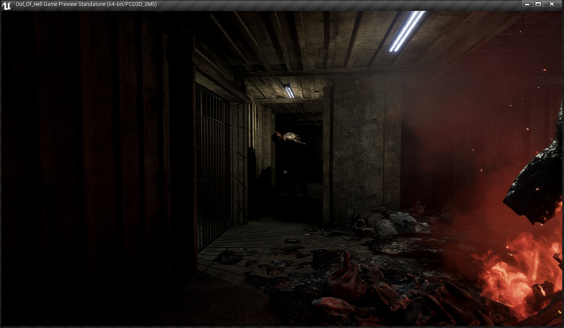Click the bloody remains in the foreground
The image size is (564, 328).
[372, 289]
